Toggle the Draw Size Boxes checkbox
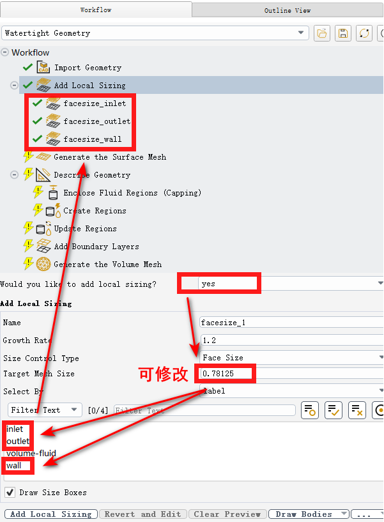Viewport: 384px width, 522px height. click(10, 492)
